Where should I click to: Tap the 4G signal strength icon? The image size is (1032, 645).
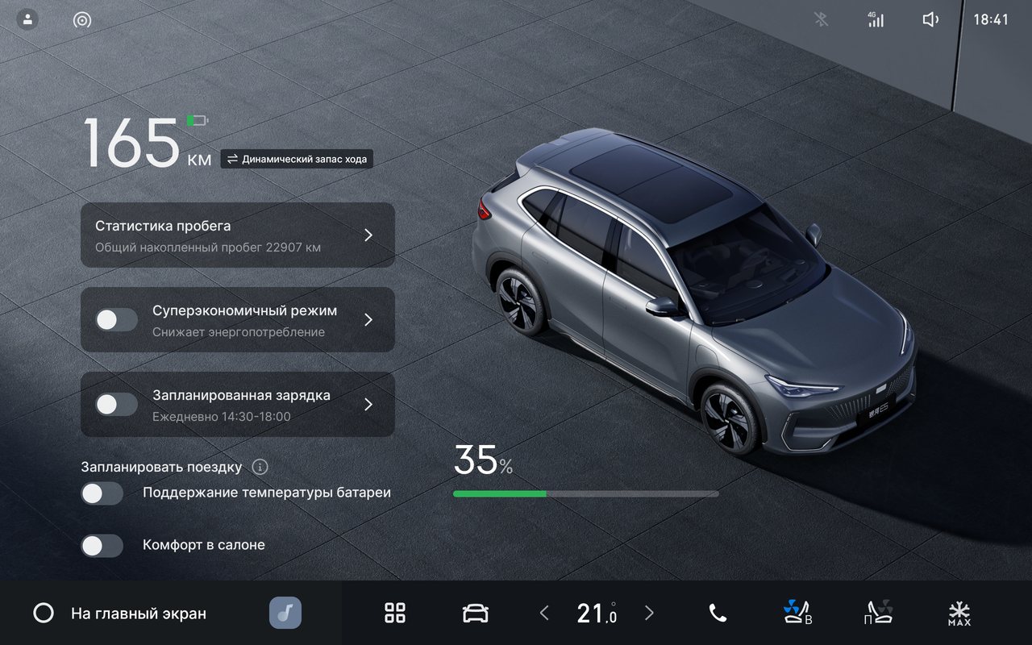point(876,19)
